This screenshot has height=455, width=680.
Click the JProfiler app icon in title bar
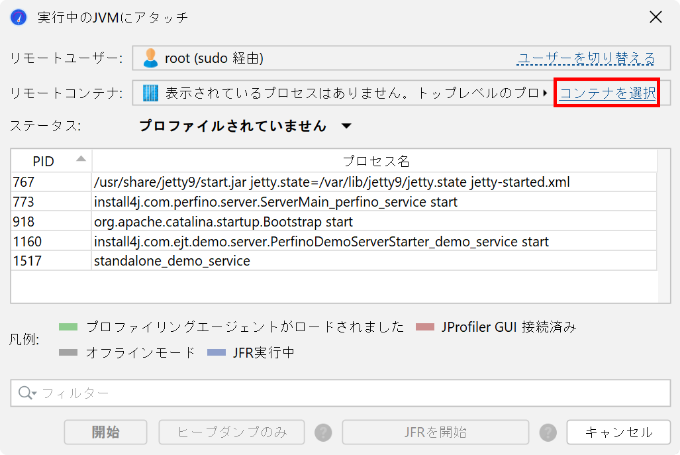point(19,17)
